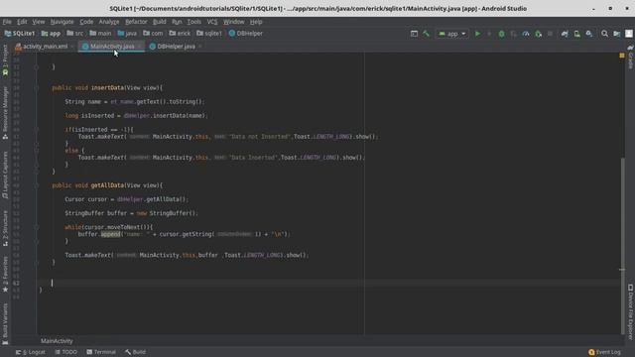Open the TODO tool window

click(65, 352)
